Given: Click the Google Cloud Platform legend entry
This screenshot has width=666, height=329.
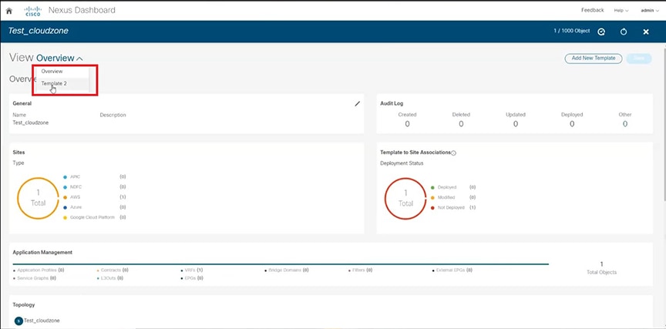Looking at the screenshot, I should [94, 217].
